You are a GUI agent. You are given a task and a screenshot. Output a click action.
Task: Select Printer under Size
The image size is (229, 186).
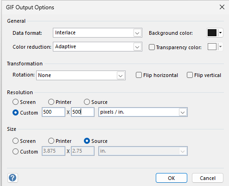point(51,141)
